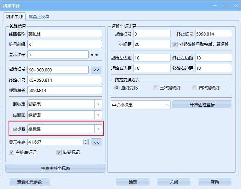Image resolution: width=241 pixels, height=189 pixels.
Task: Toggle the 断链标记 checkbox
Action: pyautogui.click(x=60, y=152)
